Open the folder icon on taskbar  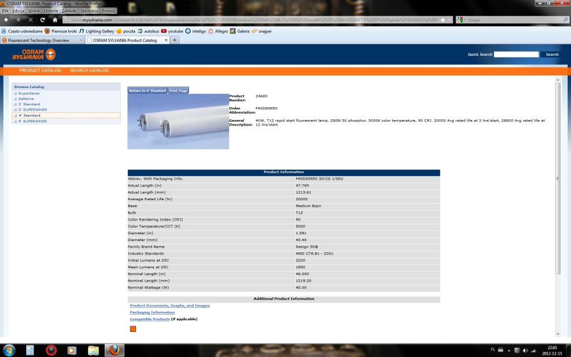pyautogui.click(x=93, y=350)
